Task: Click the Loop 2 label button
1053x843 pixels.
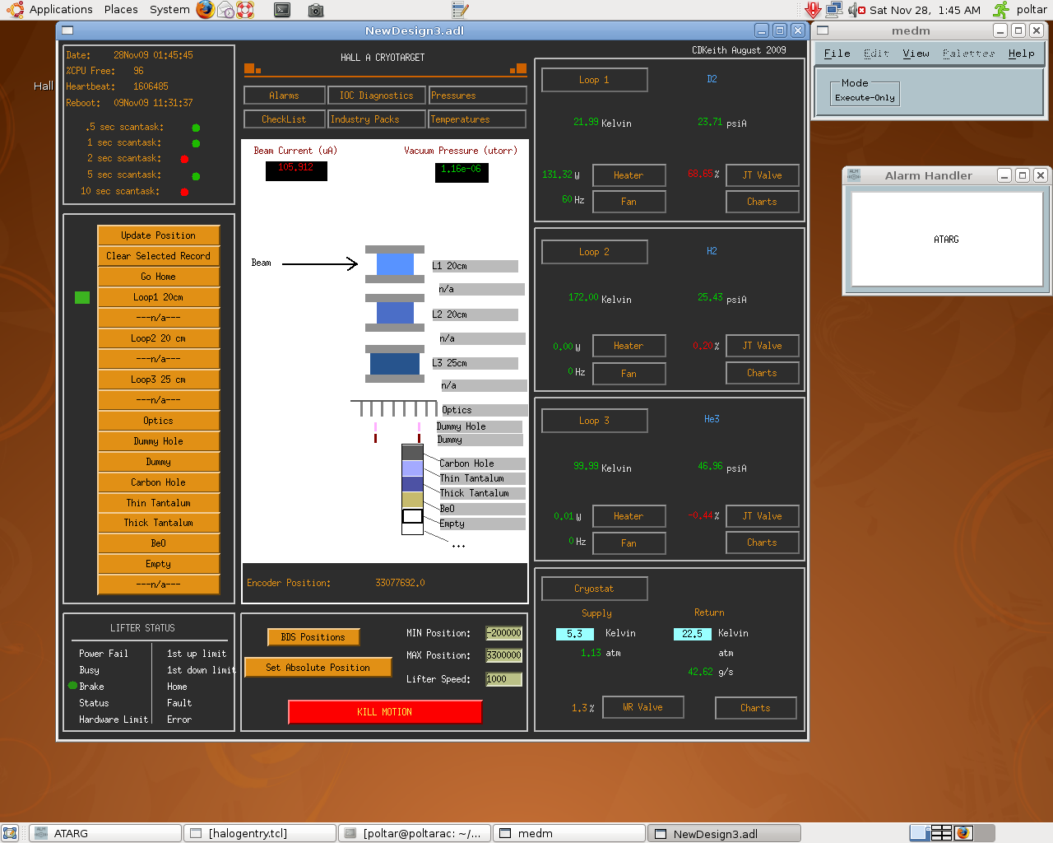Action: 595,252
